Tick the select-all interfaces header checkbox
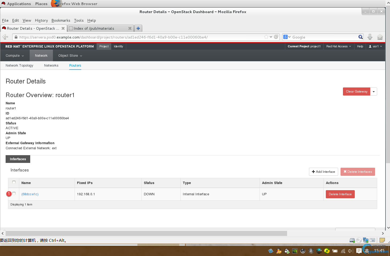390x256 pixels. (14, 182)
